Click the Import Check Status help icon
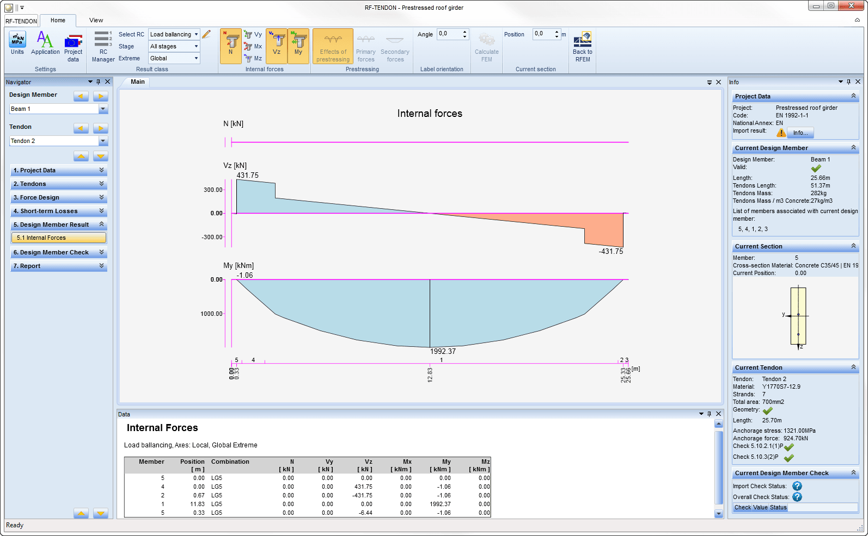The height and width of the screenshot is (536, 868). coord(797,486)
